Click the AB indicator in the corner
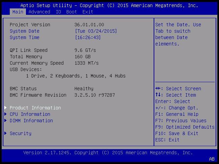This screenshot has width=219, height=164. (x=212, y=159)
